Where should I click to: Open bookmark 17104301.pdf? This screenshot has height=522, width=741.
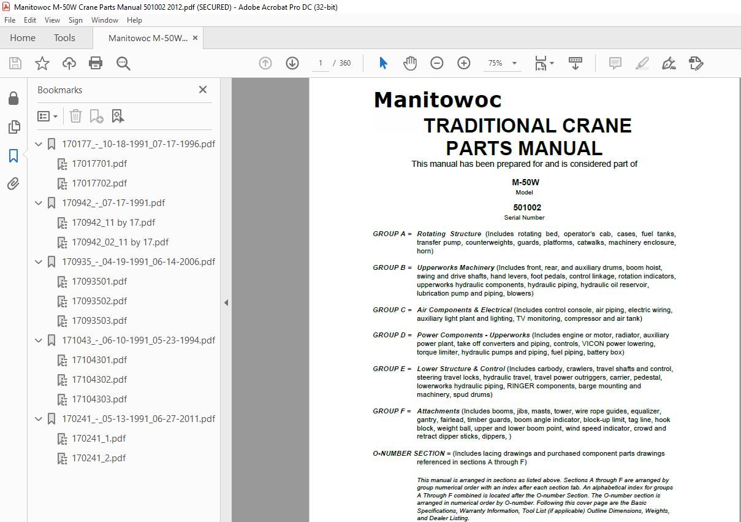(99, 360)
